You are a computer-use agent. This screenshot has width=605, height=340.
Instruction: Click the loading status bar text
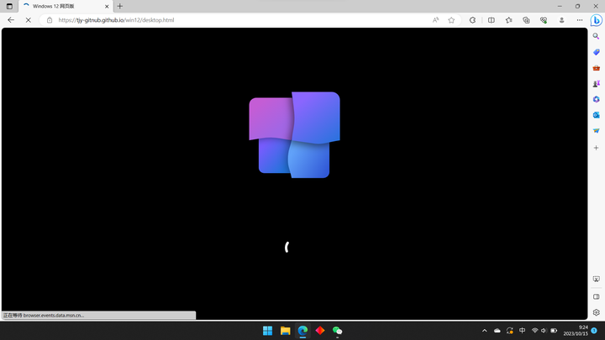click(44, 316)
